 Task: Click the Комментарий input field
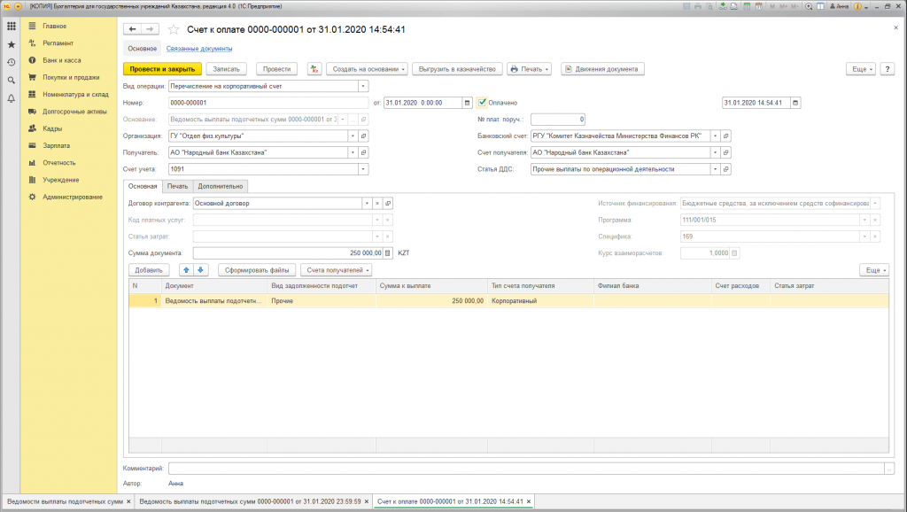[x=525, y=469]
